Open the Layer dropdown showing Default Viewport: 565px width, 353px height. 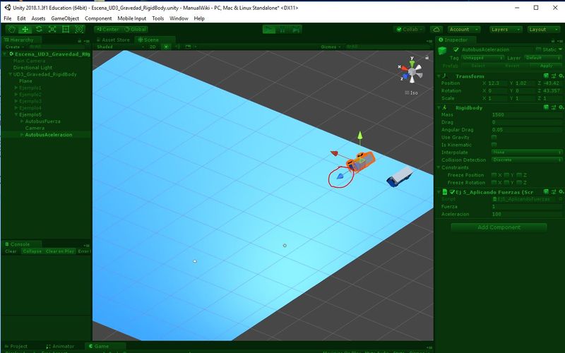coord(543,58)
